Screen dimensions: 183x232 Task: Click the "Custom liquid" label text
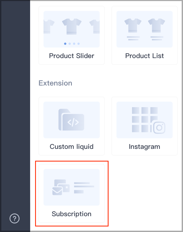(72, 147)
